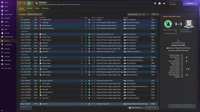The image size is (200, 112).
Task: Select the checkbox for Rangers (TAN) fixture
Action: (x=21, y=20)
